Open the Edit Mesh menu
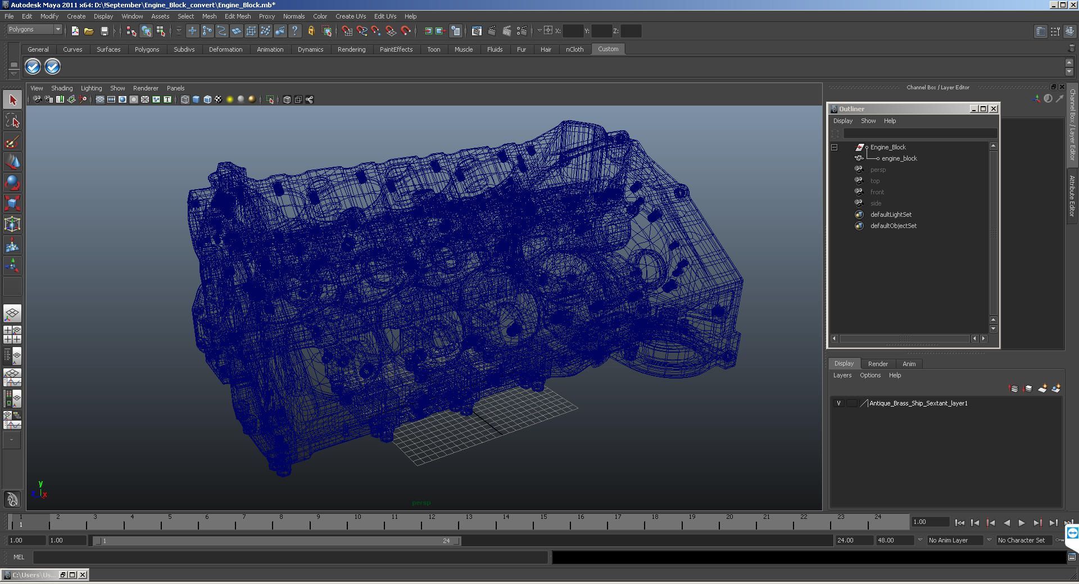 pyautogui.click(x=237, y=16)
